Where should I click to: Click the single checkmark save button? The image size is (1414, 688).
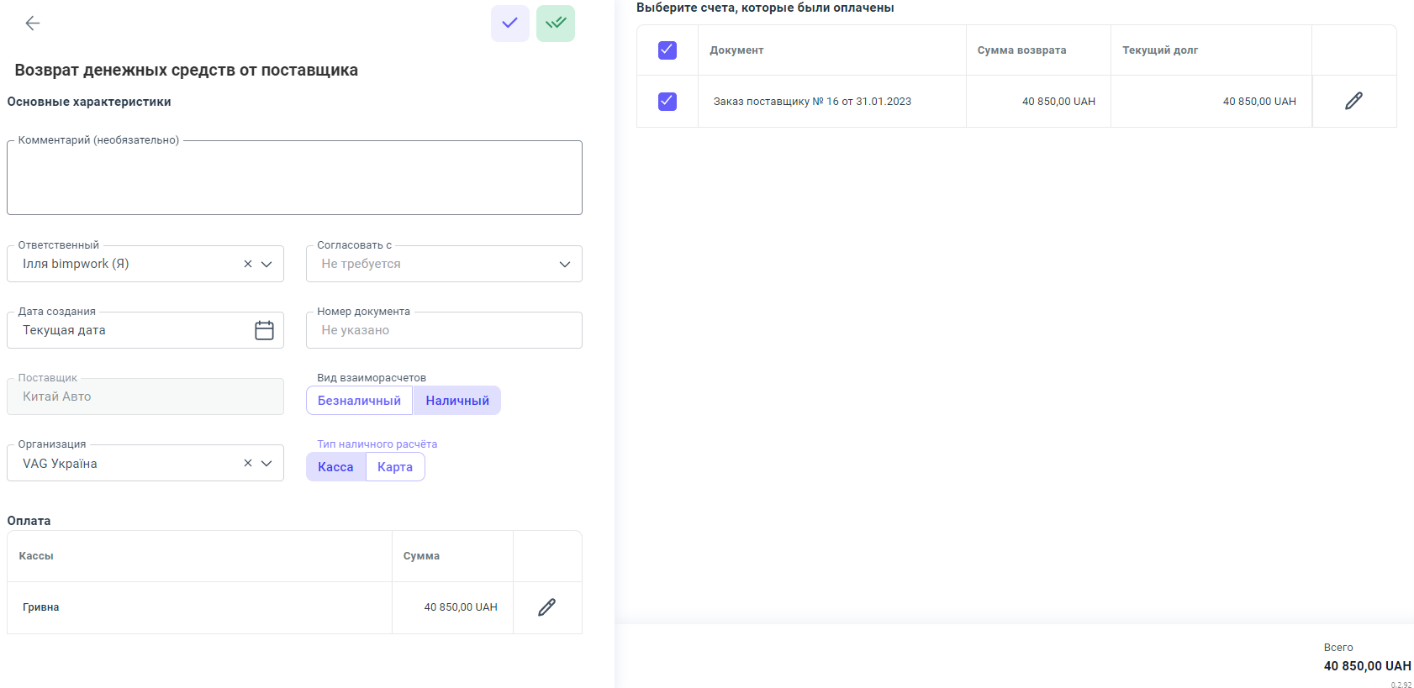(x=509, y=24)
